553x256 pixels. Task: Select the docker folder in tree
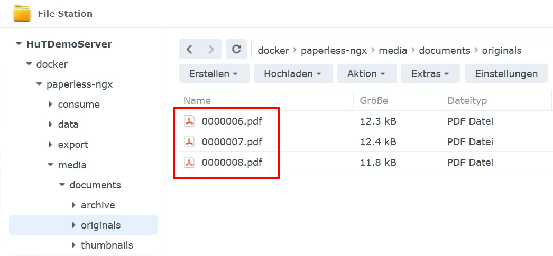click(52, 64)
